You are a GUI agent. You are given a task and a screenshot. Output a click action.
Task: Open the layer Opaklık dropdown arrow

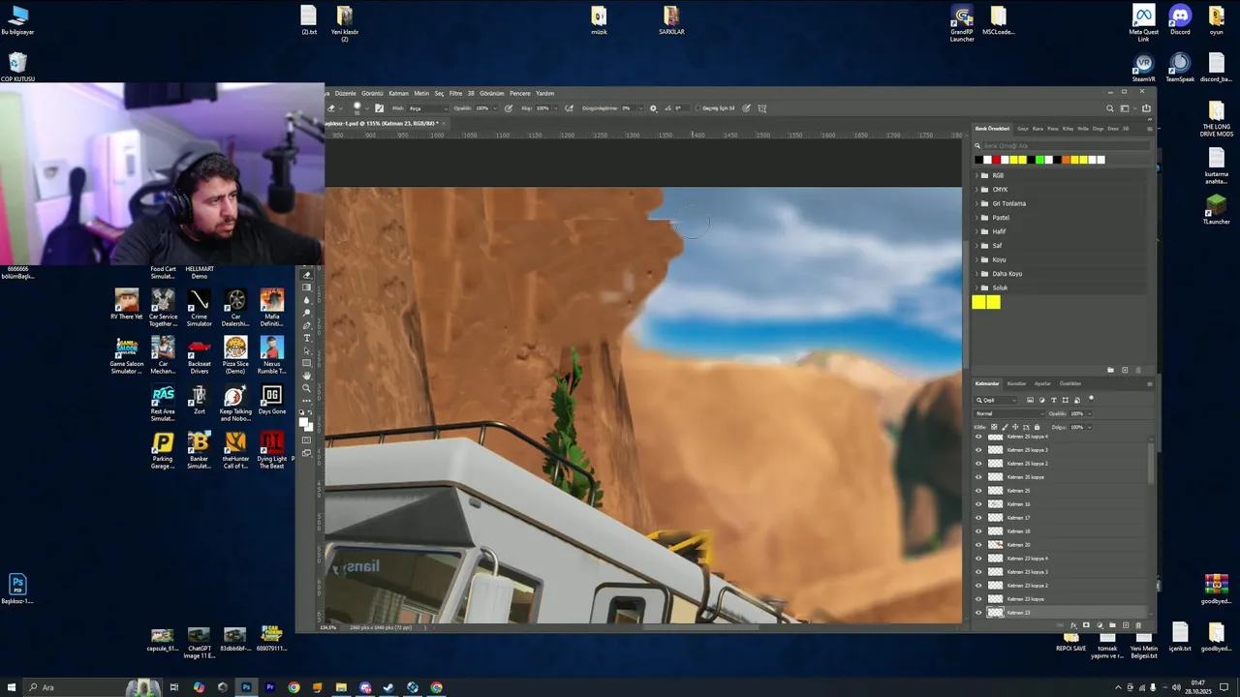(x=1090, y=413)
